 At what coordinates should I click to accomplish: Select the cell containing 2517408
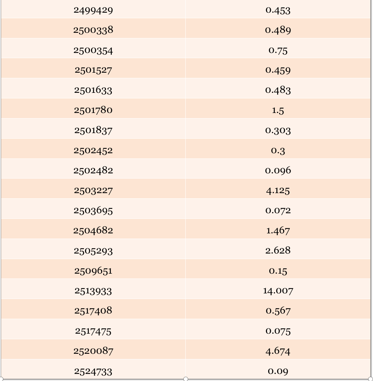point(93,309)
